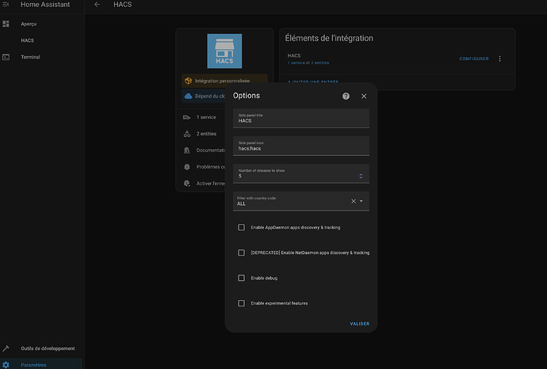Image resolution: width=547 pixels, height=369 pixels.
Task: Go back with the arrow icon
Action: tap(97, 5)
